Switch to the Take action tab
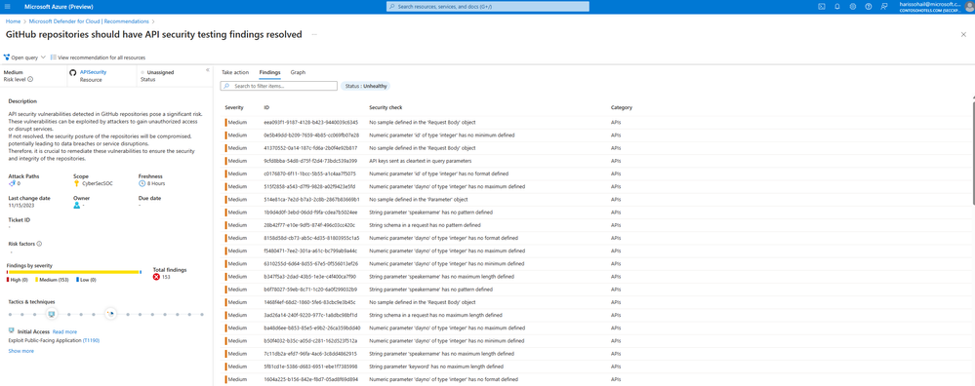This screenshot has height=386, width=975. pyautogui.click(x=235, y=72)
